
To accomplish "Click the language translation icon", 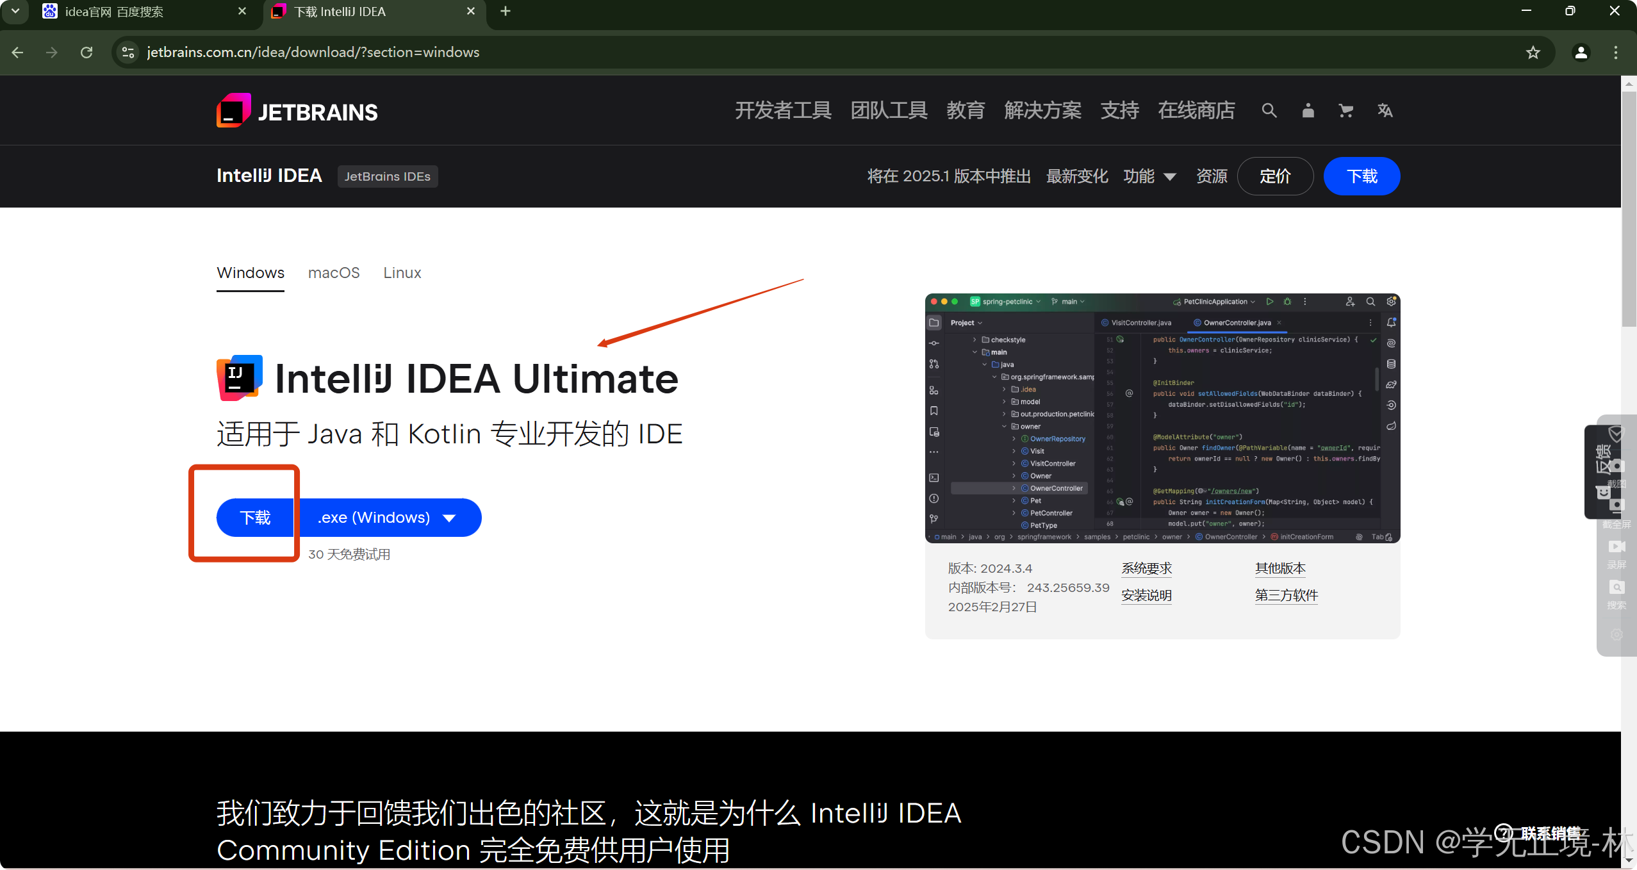I will (1385, 111).
